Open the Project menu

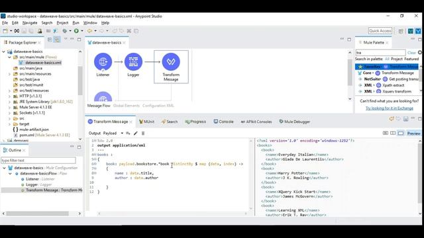pyautogui.click(x=62, y=23)
